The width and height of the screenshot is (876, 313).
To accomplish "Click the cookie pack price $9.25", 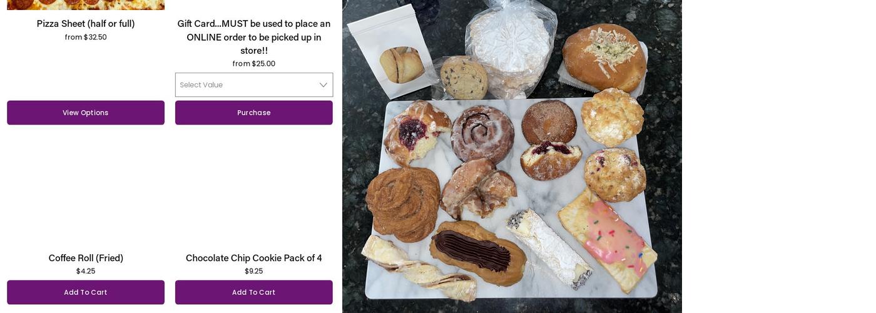I will 254,271.
